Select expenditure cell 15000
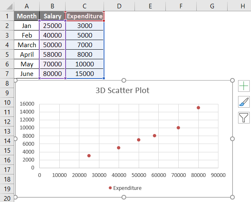The image size is (251, 202). [x=84, y=73]
